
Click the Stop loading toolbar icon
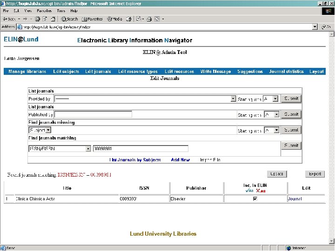37,19
